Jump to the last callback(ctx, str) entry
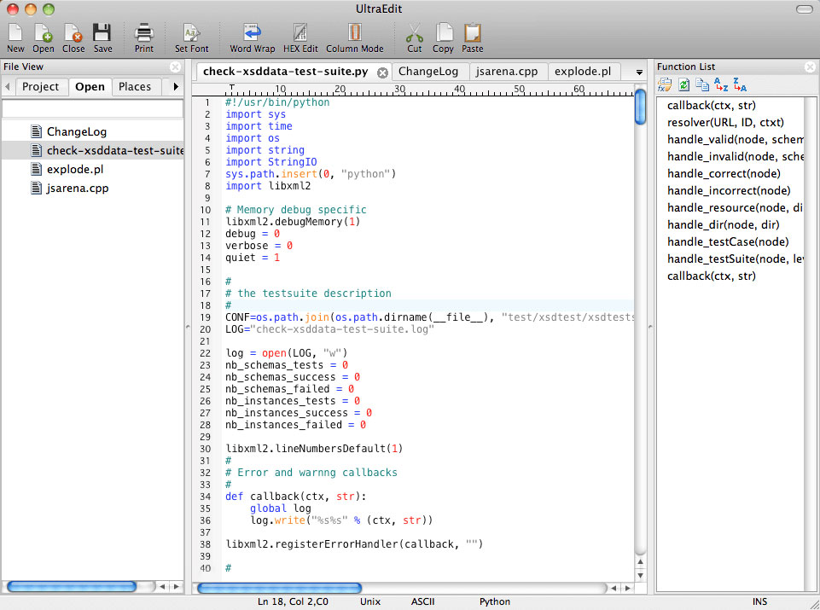This screenshot has height=610, width=820. click(x=712, y=276)
